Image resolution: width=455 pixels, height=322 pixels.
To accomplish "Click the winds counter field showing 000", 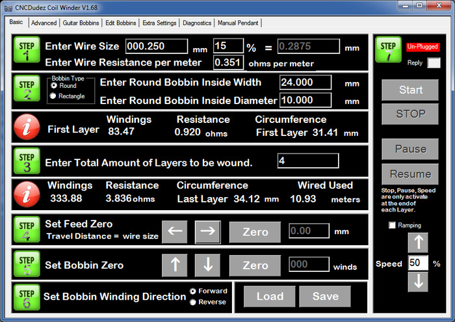I will click(x=309, y=264).
